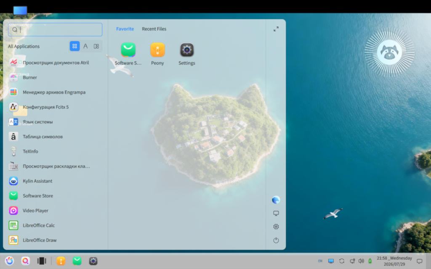Open Software Store in application list
This screenshot has height=269, width=431.
55,196
